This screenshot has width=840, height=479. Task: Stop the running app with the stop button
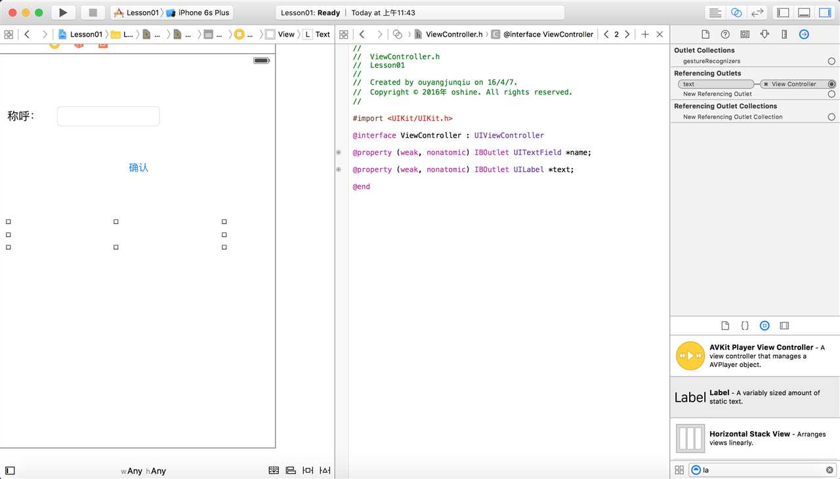(93, 12)
